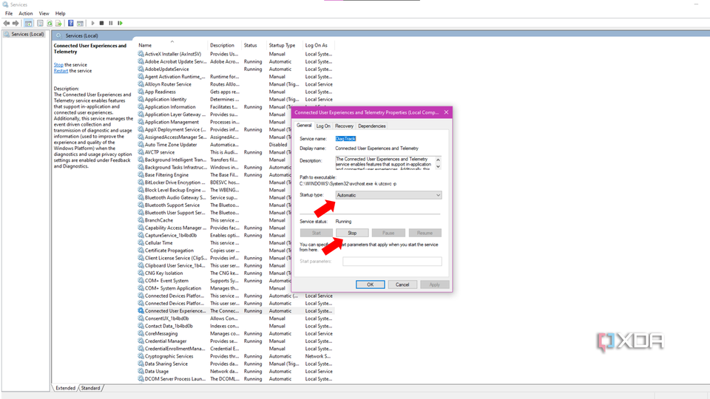Click the Start parameters input field

pos(392,262)
